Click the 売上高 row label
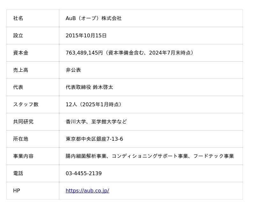The height and width of the screenshot is (209, 255). (21, 70)
